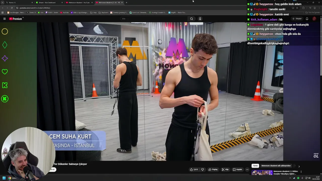The height and width of the screenshot is (181, 322).
Task: Click the Oluştur create button
Action: coord(297,19)
